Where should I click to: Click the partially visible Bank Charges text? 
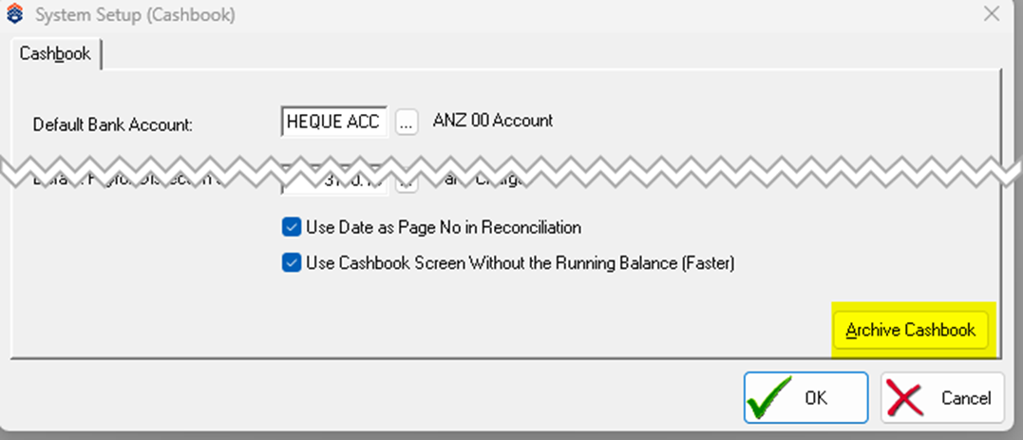coord(480,182)
